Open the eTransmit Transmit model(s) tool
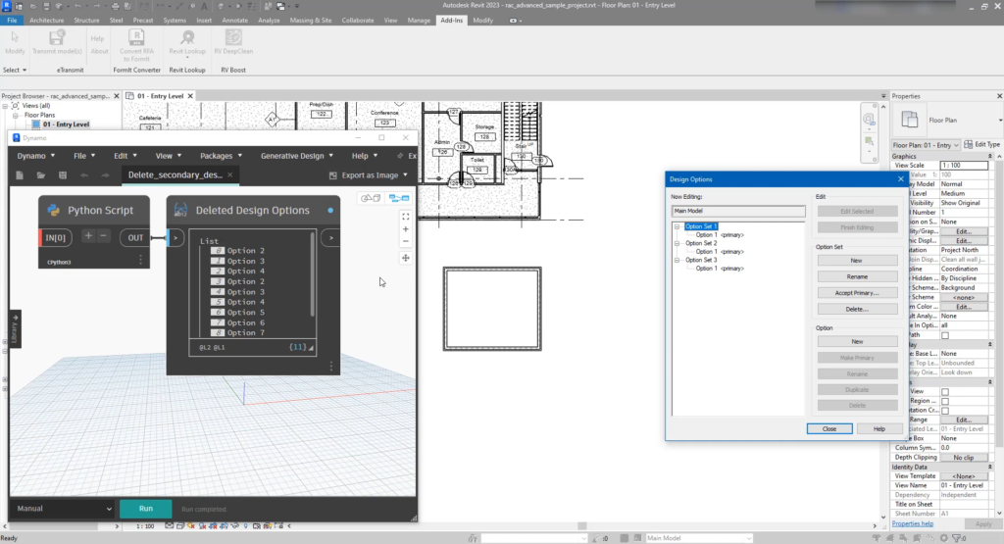Image resolution: width=1004 pixels, height=544 pixels. coord(57,42)
